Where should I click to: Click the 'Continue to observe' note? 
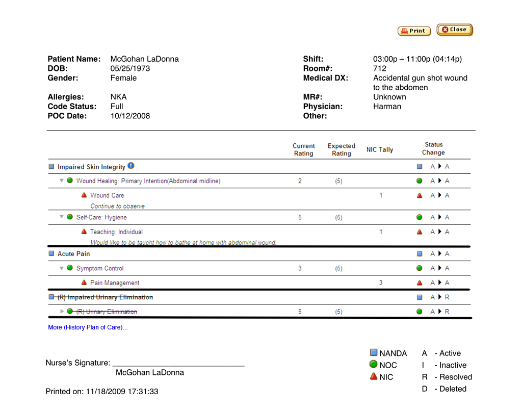tap(118, 206)
